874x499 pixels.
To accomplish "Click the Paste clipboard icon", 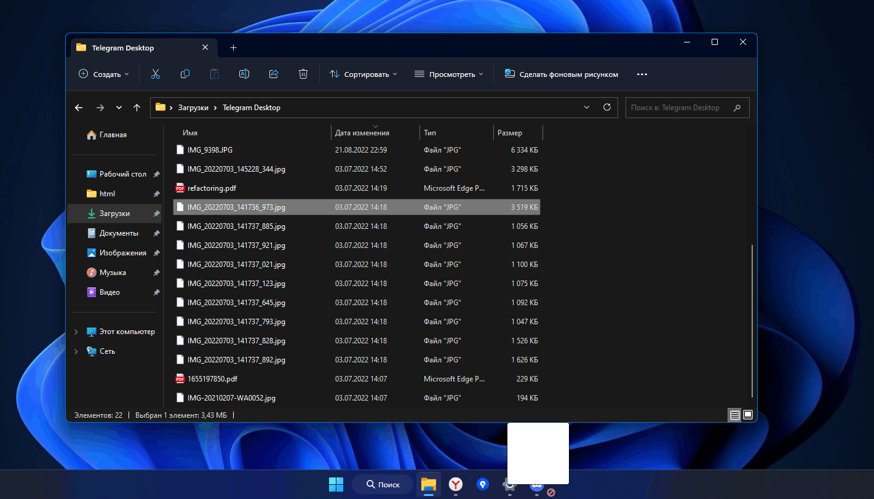I will coord(215,74).
